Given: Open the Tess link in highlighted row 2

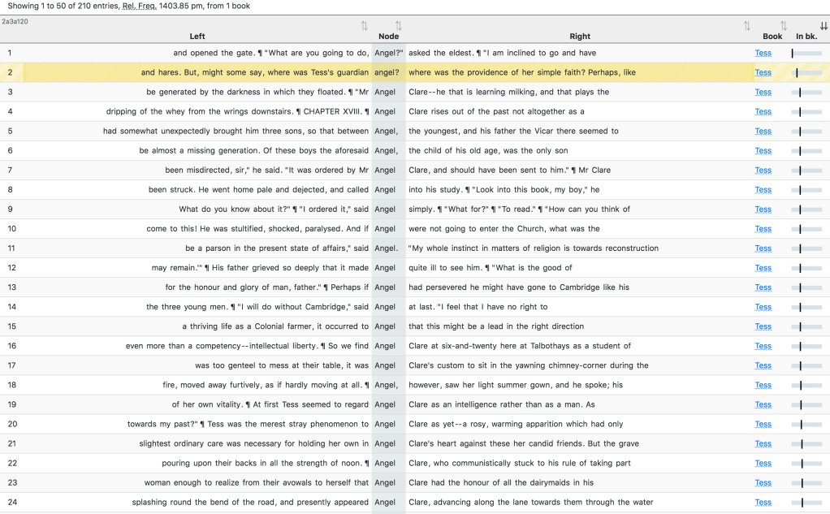Looking at the screenshot, I should click(763, 73).
